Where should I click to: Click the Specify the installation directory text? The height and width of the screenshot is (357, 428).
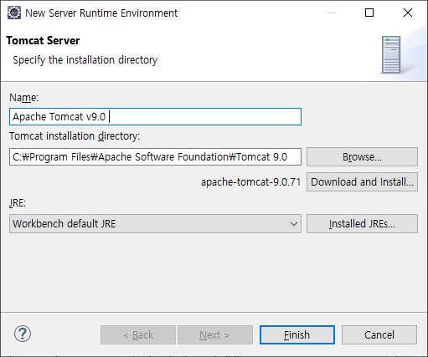[85, 60]
